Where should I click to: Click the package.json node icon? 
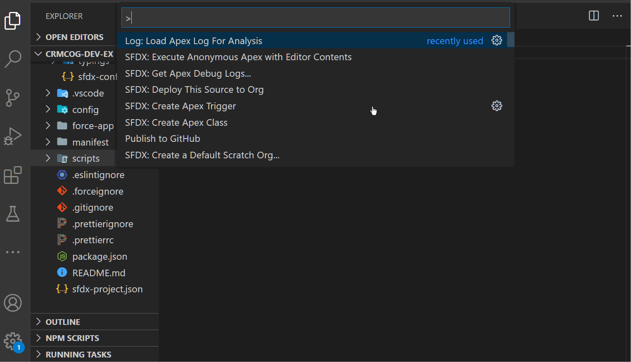[62, 256]
